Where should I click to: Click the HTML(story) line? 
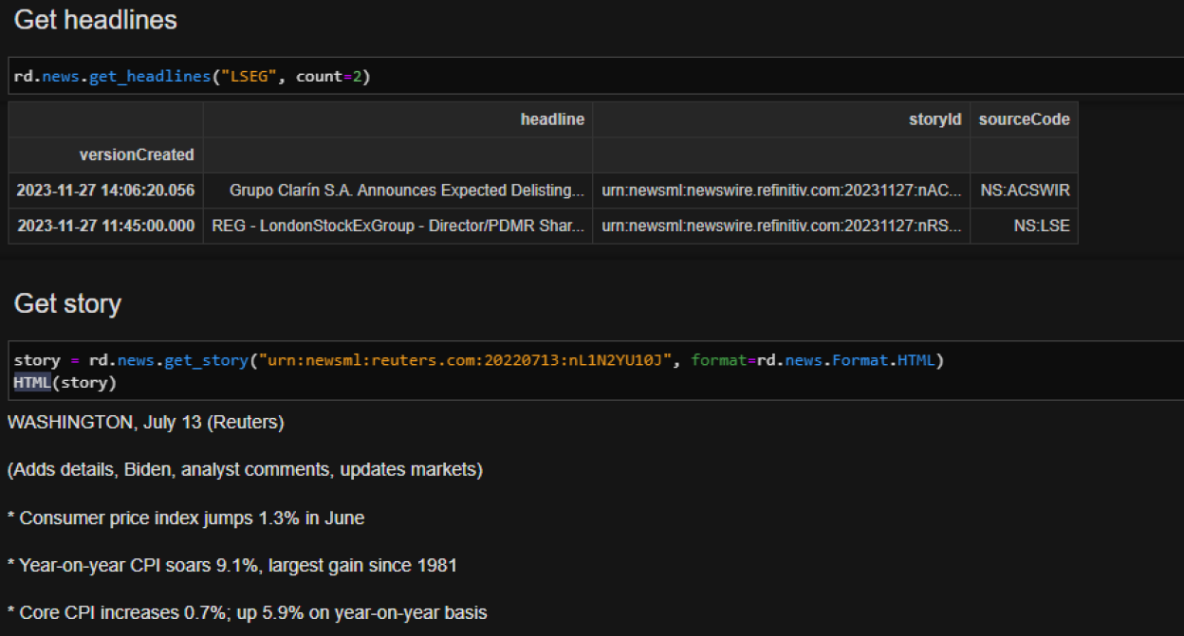62,382
